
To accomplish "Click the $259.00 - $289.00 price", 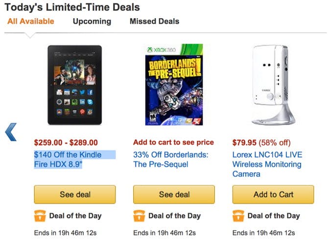I will pyautogui.click(x=66, y=143).
